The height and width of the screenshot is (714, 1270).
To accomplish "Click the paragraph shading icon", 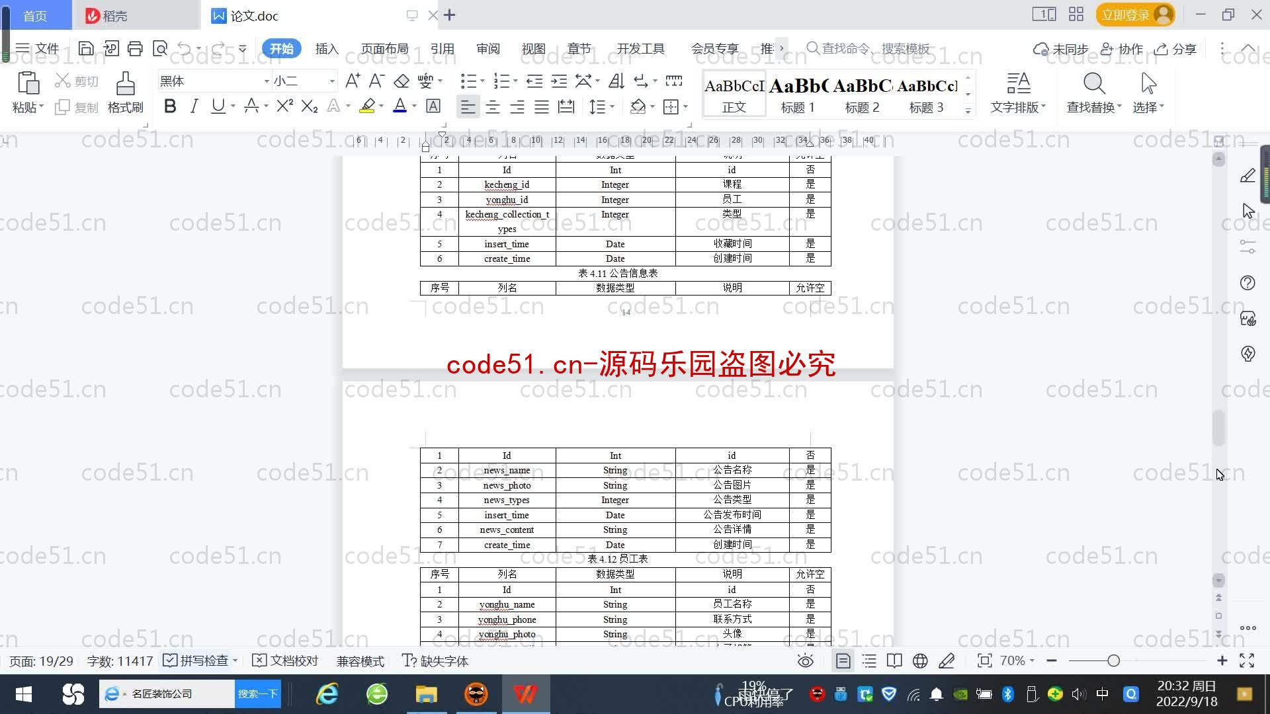I will (x=638, y=106).
